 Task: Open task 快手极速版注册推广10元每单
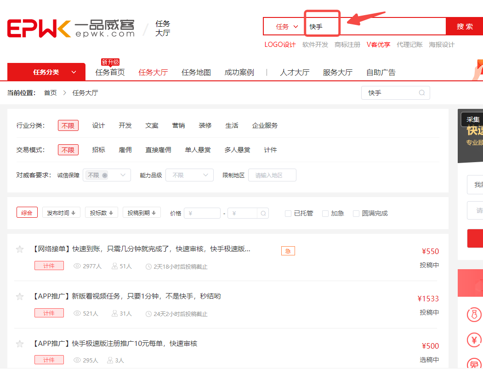coord(115,343)
